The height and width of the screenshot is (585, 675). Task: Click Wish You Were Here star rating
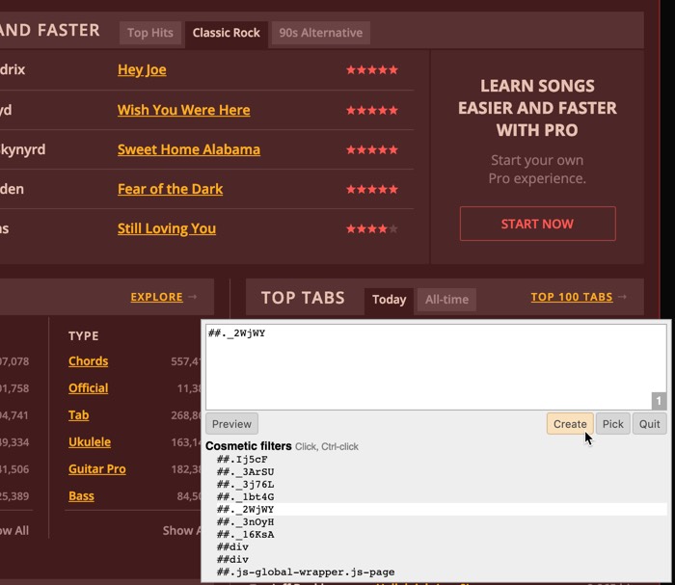372,110
